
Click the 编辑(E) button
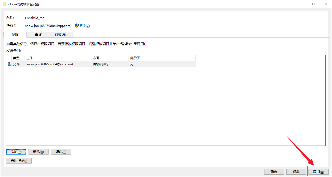61,152
